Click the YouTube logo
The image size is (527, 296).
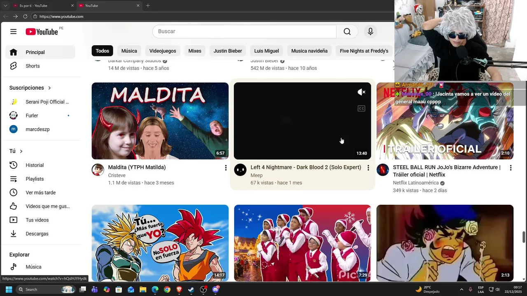(42, 32)
